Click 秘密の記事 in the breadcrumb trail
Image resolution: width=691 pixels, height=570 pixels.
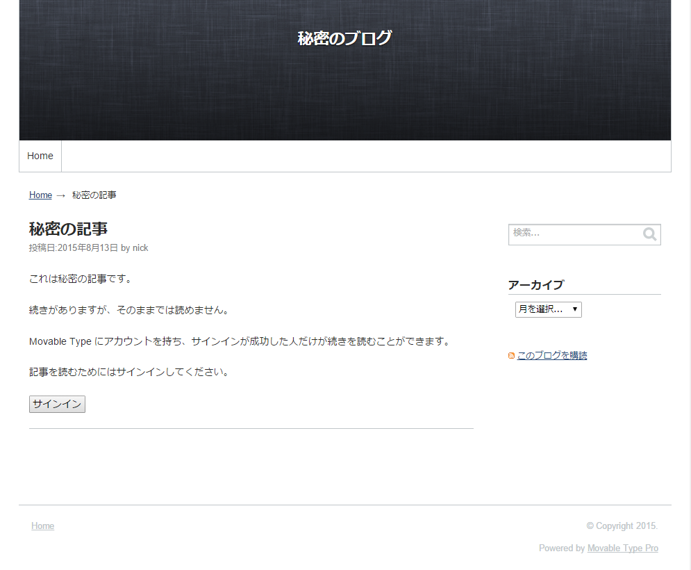tap(94, 195)
